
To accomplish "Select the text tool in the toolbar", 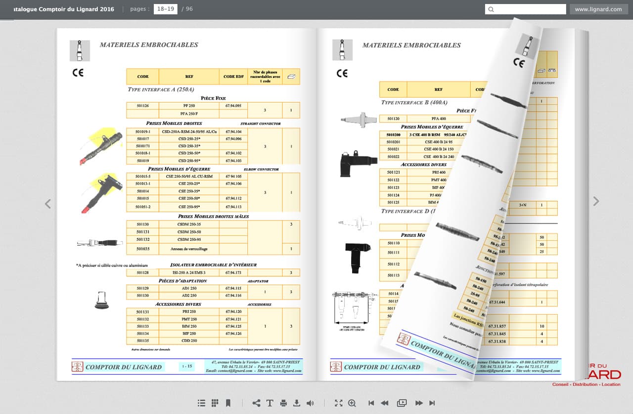I will pyautogui.click(x=270, y=403).
